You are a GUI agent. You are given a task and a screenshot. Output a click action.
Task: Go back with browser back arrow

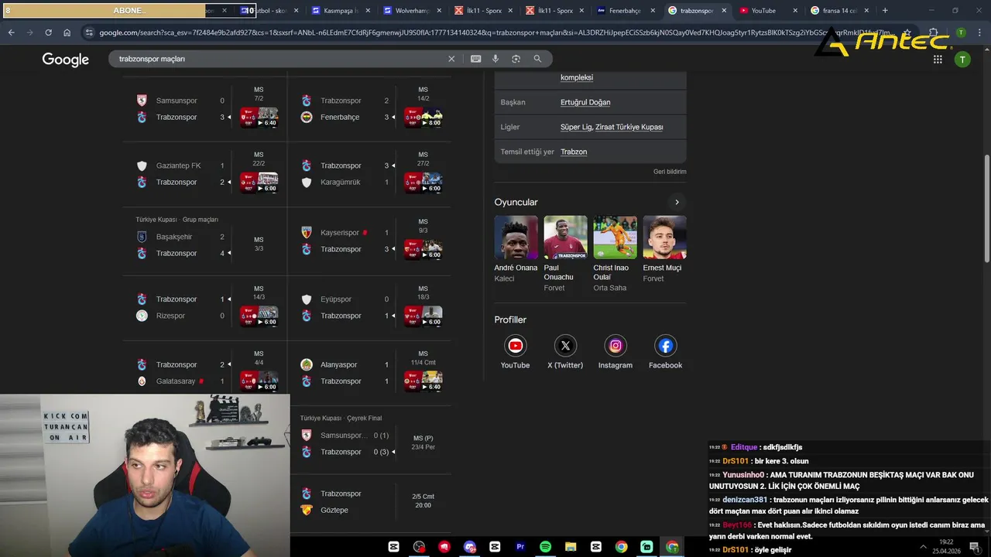point(11,32)
